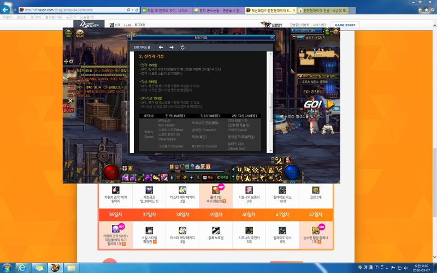Screen dimensions: 437x273
Task: Click the 차원의 조각 70개 항아리 reward icon
Action: coord(116,190)
